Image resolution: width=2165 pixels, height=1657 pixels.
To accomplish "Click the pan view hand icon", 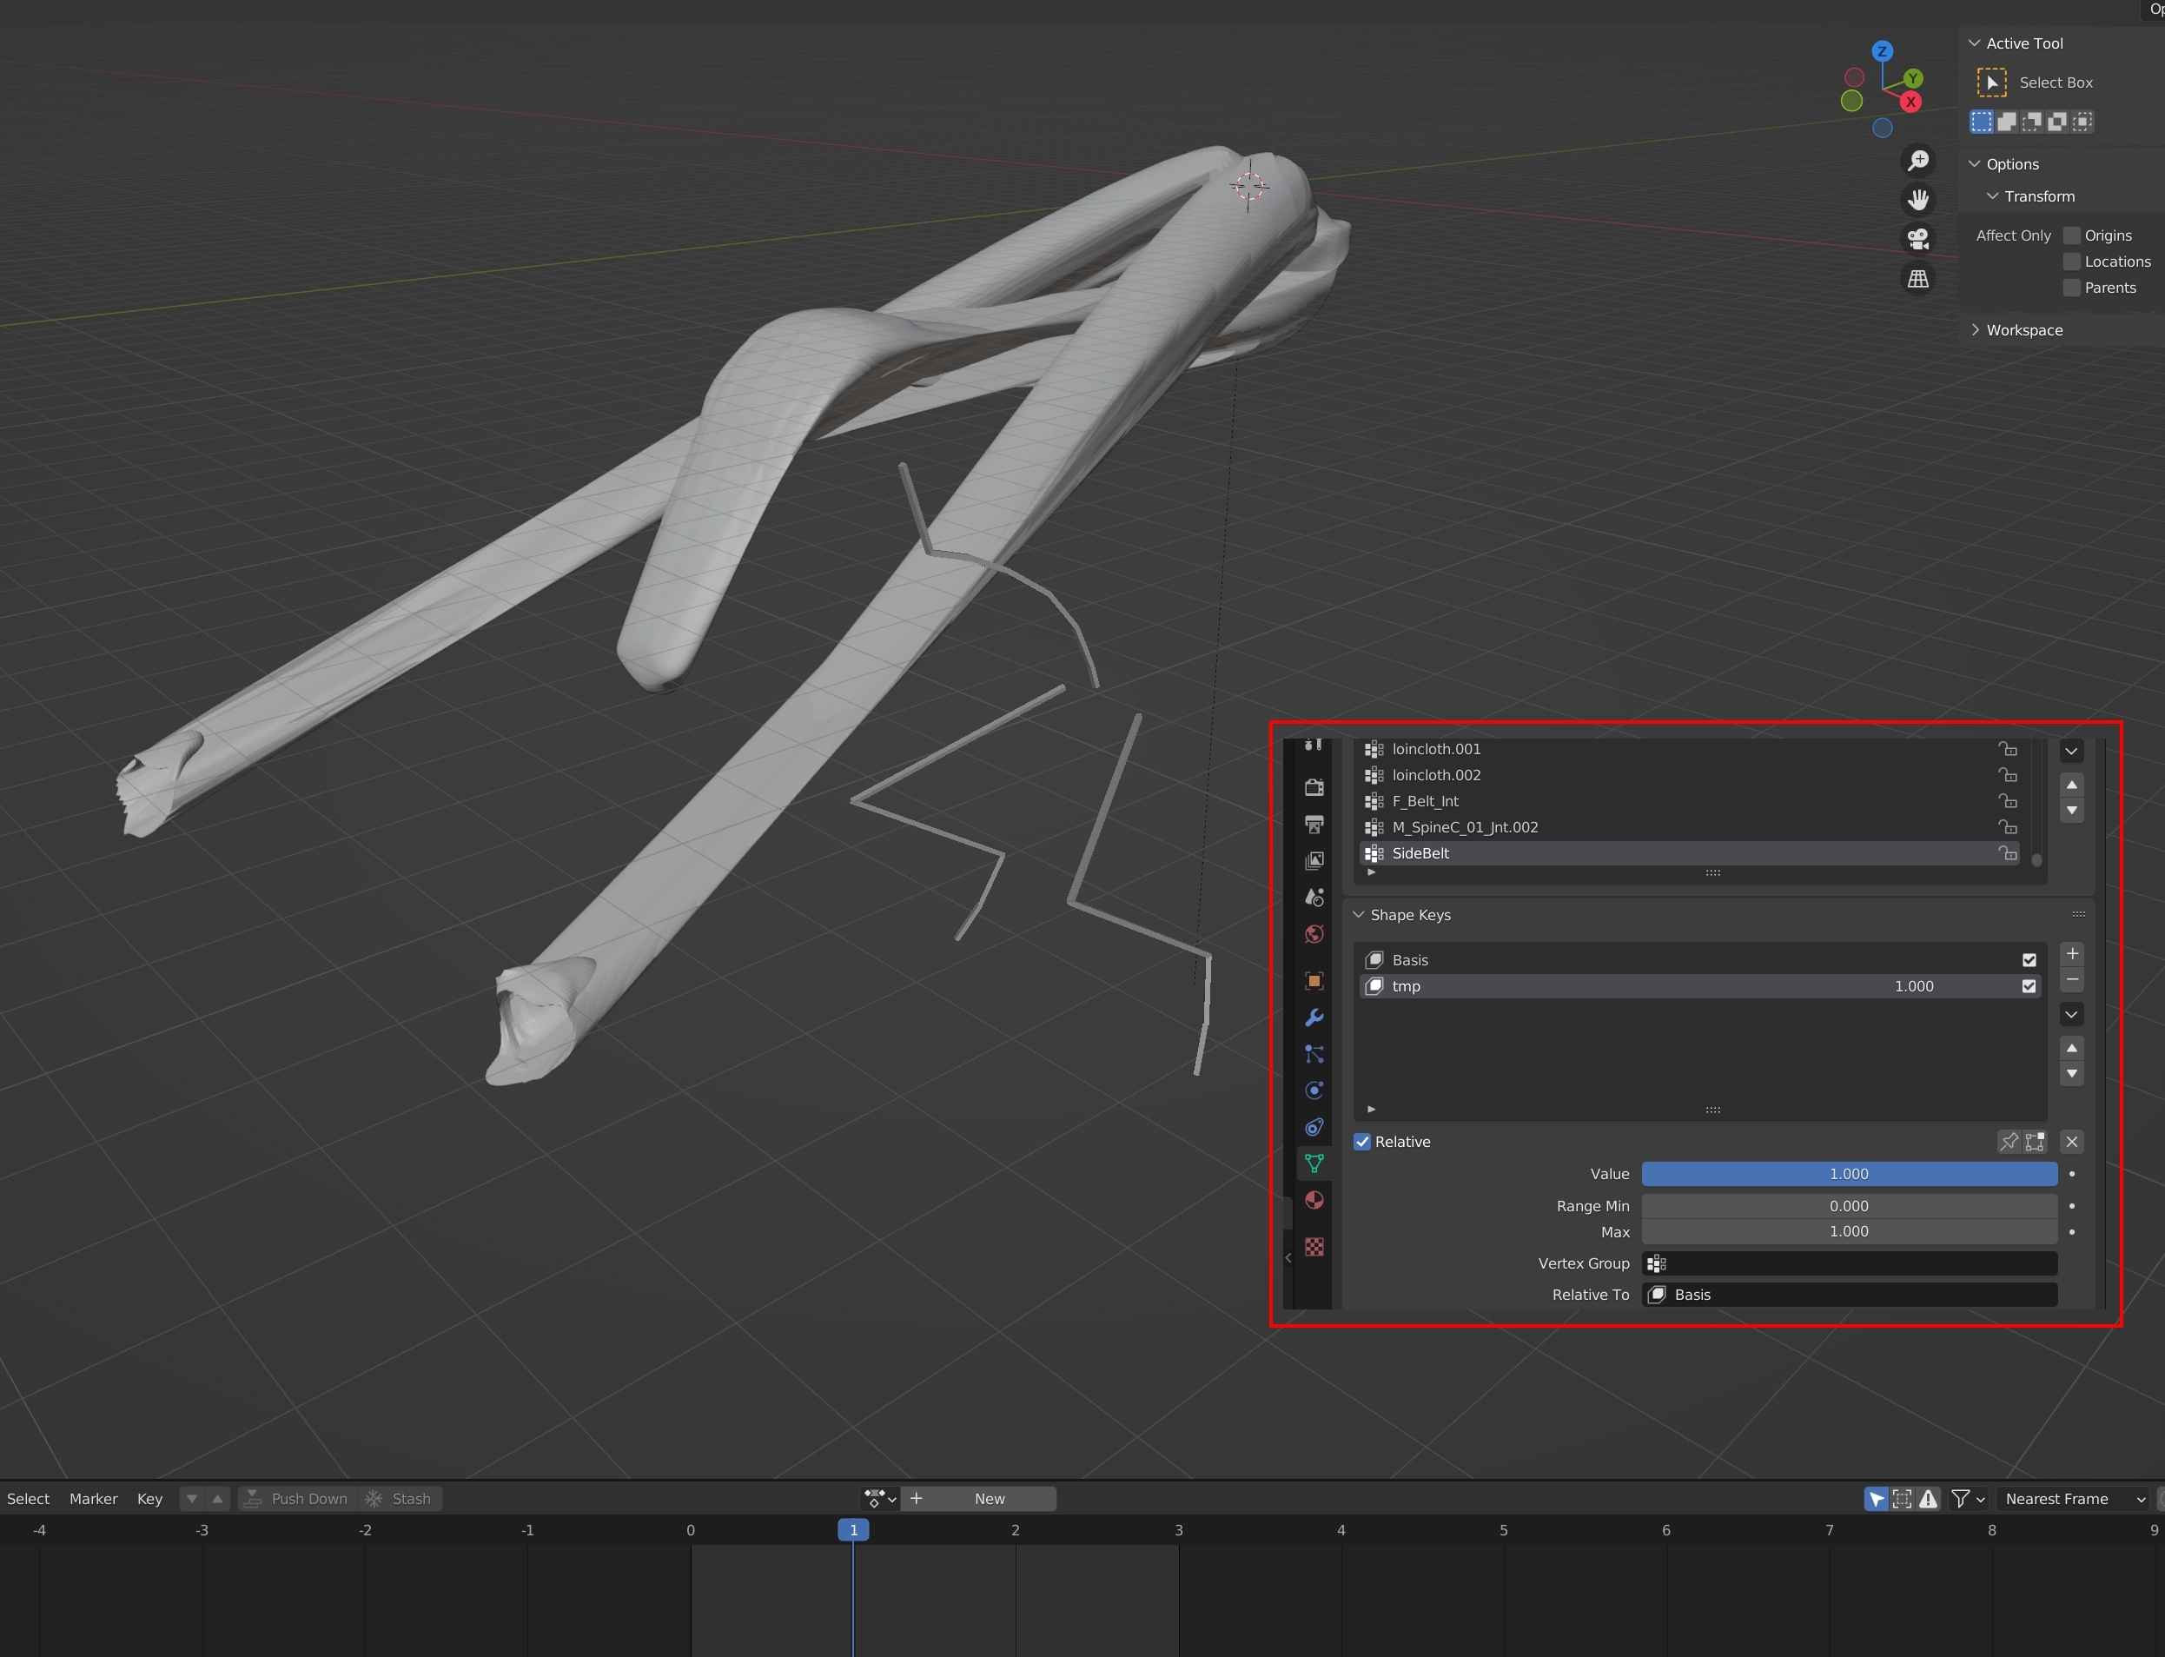I will [x=1917, y=200].
